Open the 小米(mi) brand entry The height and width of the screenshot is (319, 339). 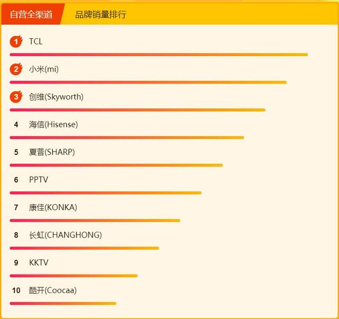43,69
